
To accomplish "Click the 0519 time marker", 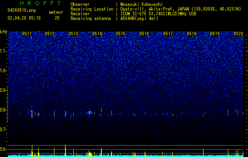I will (x=215, y=34).
